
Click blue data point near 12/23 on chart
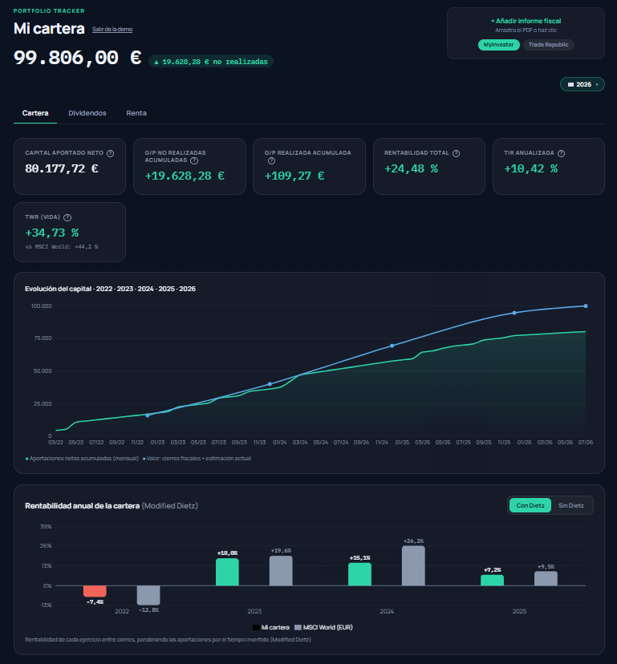(270, 384)
